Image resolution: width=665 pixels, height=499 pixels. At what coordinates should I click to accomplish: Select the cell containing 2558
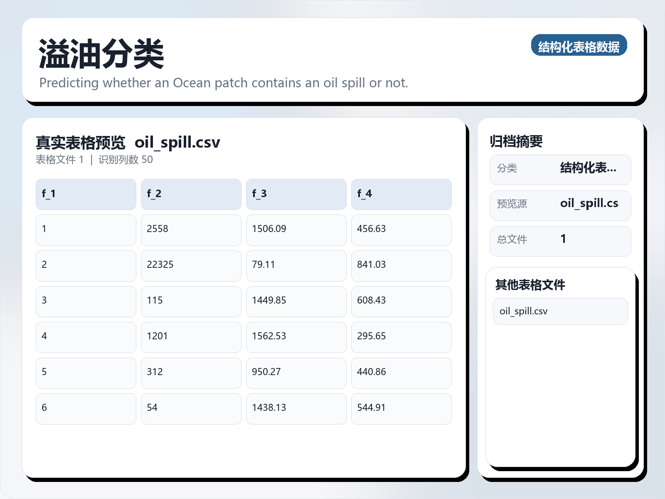pyautogui.click(x=191, y=229)
